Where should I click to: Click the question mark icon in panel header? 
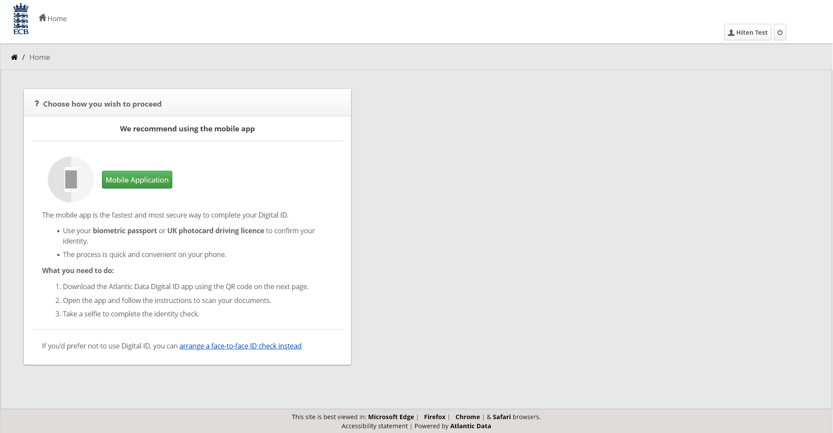coord(37,104)
